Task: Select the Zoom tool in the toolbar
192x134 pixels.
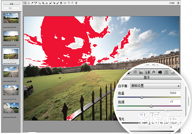Action: click(x=25, y=3)
